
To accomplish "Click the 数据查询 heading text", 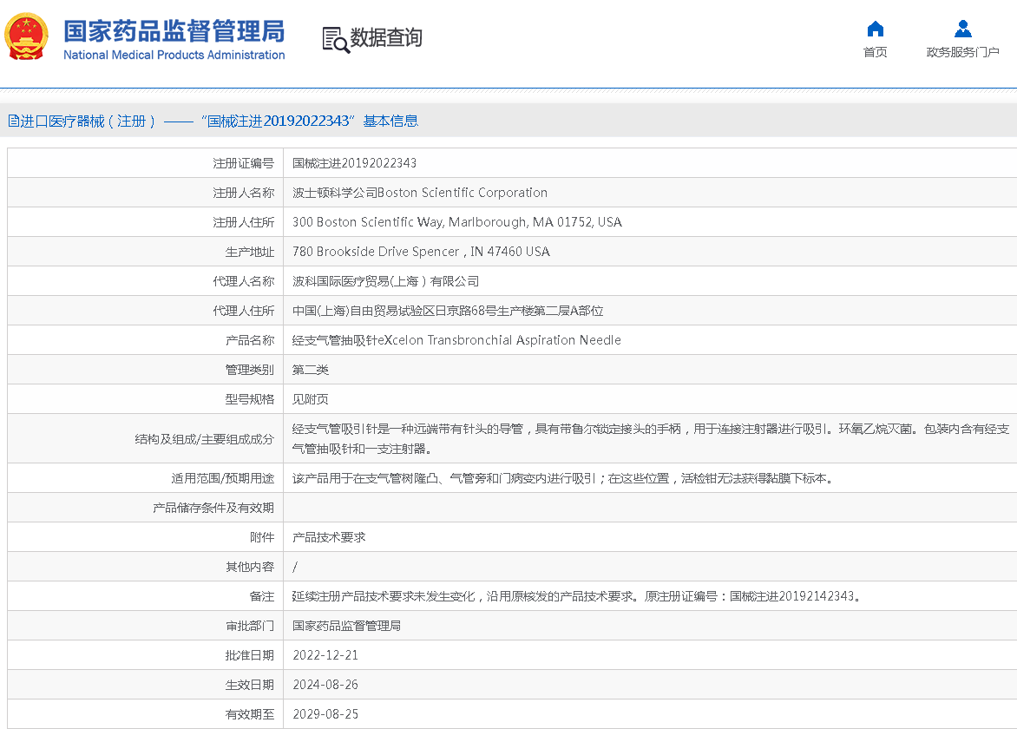I will (x=386, y=37).
